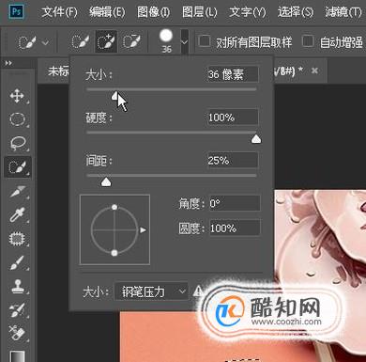366x362 pixels.
Task: Open the 编辑(E) menu
Action: pyautogui.click(x=107, y=12)
